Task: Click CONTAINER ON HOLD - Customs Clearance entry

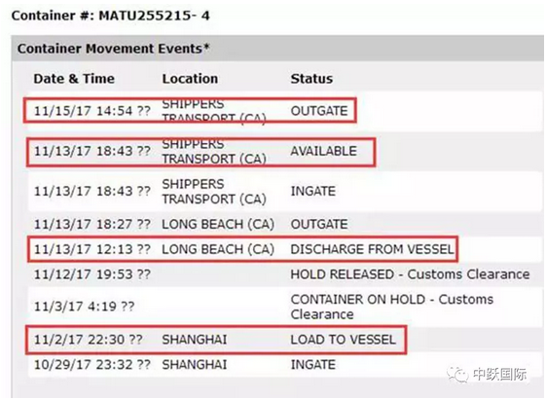Action: [x=392, y=307]
